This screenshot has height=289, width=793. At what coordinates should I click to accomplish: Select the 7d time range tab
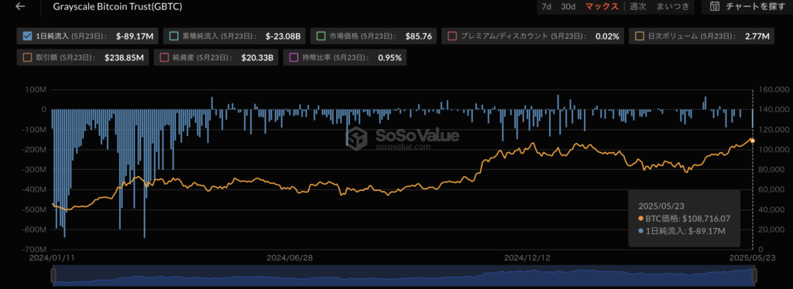coord(546,6)
